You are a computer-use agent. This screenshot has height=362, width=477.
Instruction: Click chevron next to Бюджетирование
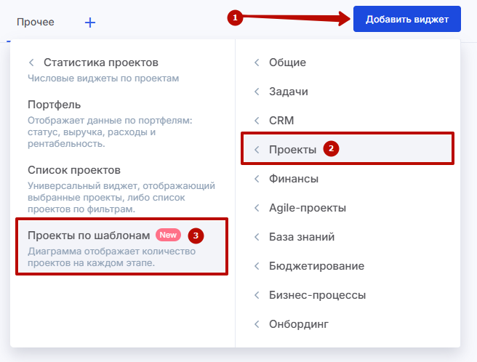point(257,266)
